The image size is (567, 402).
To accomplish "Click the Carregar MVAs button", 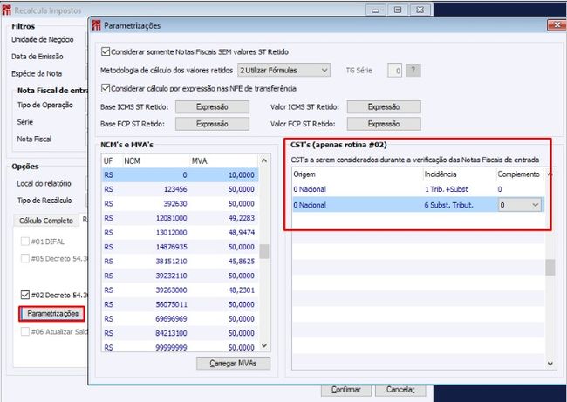I will 233,364.
